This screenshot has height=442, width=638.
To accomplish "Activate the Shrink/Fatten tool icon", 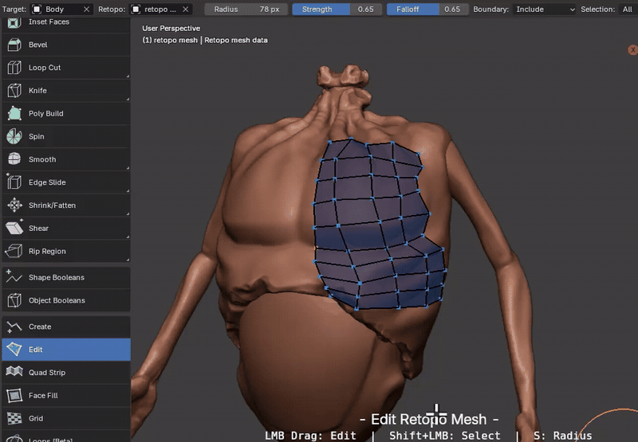I will (14, 205).
